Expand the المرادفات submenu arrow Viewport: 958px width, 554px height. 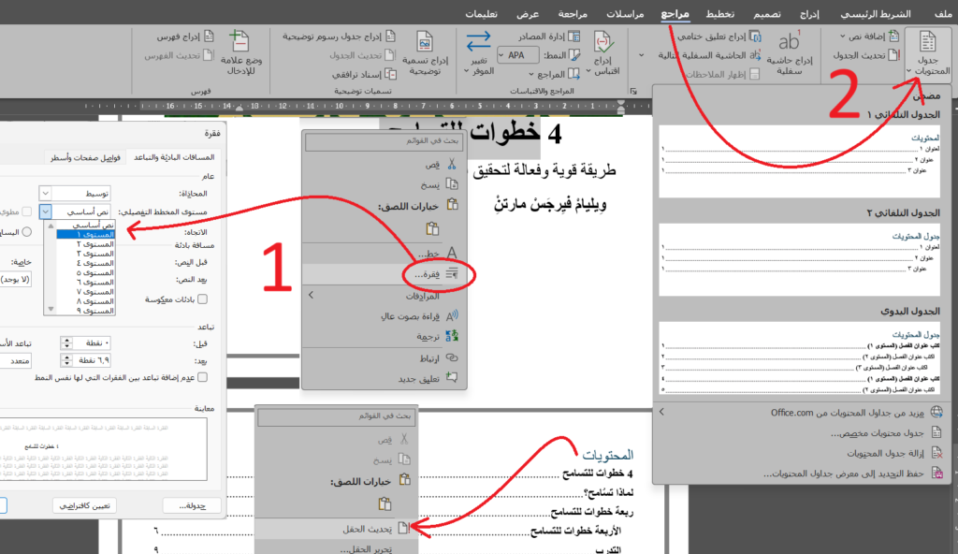(311, 295)
